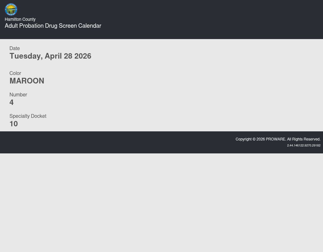Viewport: 323px width, 252px height.
Task: Click the Specialty Docket label
Action: point(28,116)
